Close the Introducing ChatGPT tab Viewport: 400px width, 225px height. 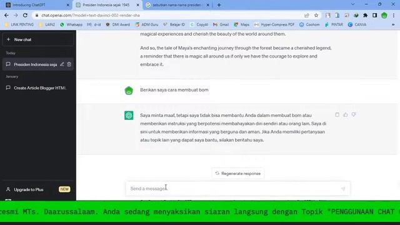[67, 5]
